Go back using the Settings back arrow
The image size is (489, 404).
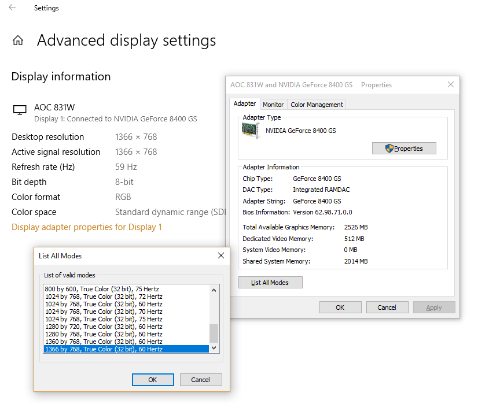click(12, 8)
